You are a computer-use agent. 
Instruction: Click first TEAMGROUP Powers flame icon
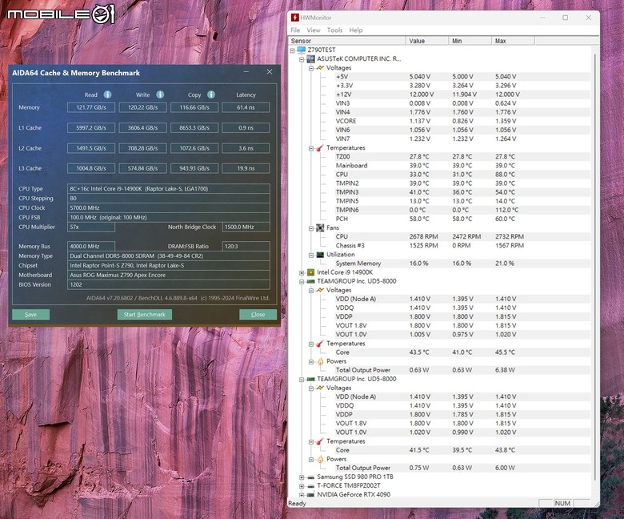[x=320, y=361]
